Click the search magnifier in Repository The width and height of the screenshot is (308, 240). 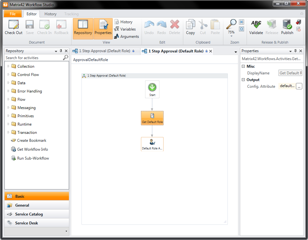66,58
